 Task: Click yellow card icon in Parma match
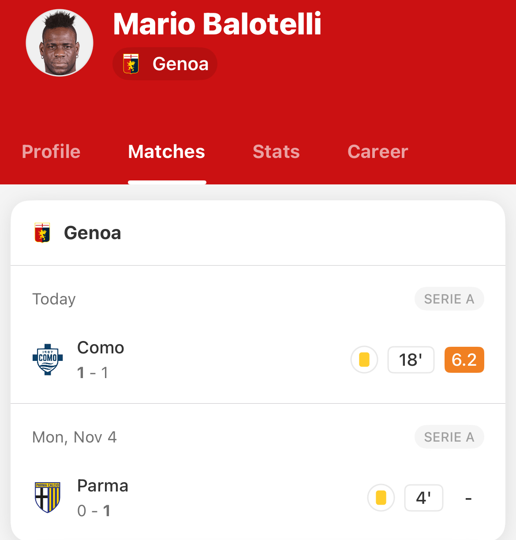click(x=381, y=498)
